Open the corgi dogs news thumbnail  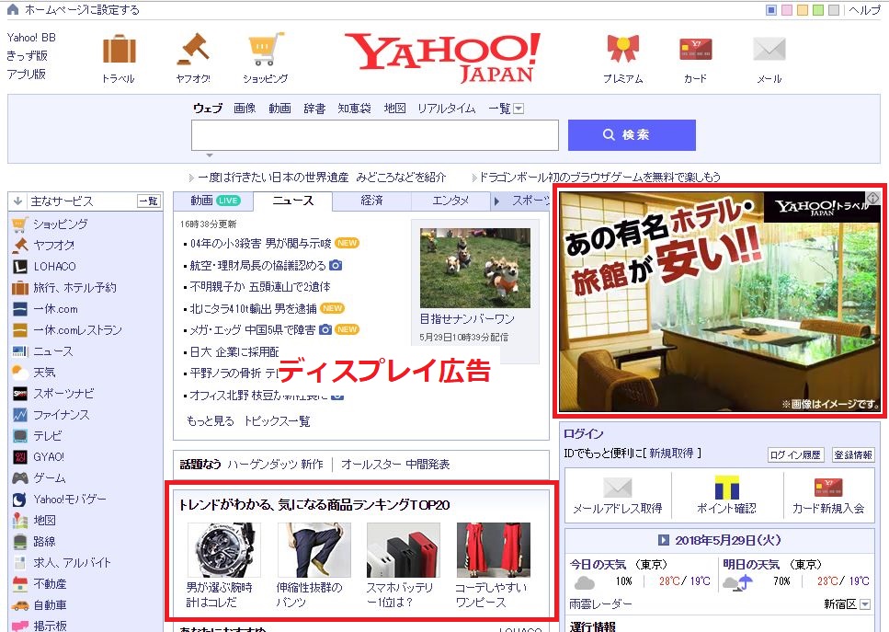point(475,268)
